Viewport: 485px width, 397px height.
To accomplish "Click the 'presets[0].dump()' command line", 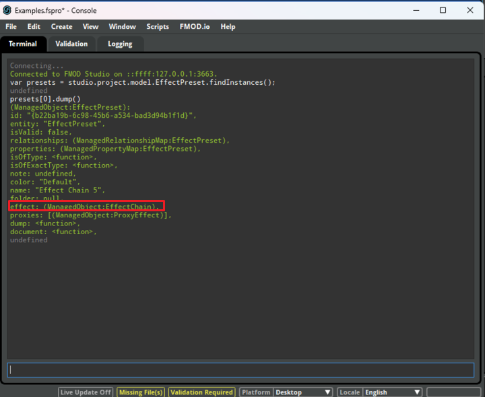I will tap(45, 99).
